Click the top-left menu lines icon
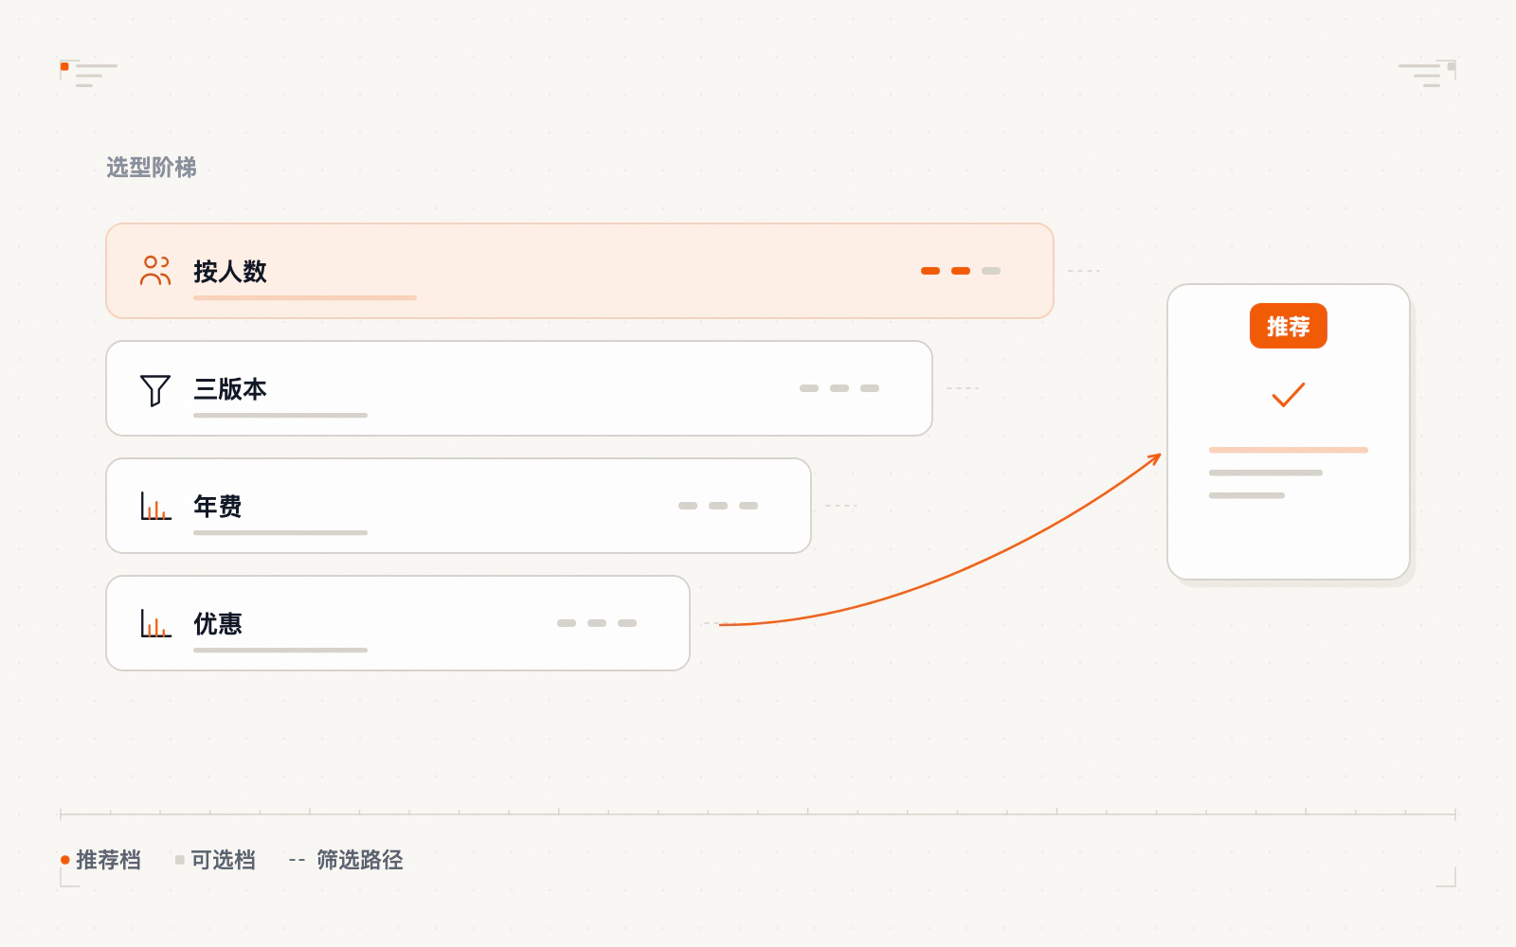This screenshot has height=947, width=1516. pos(89,74)
